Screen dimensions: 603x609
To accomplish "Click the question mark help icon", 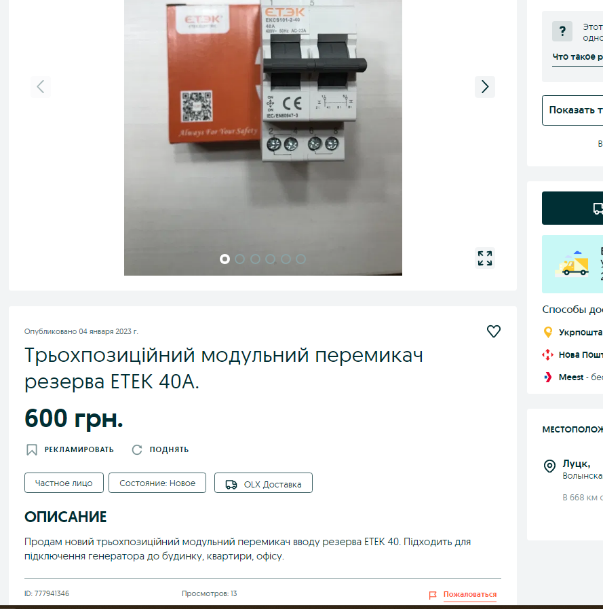I will [562, 31].
